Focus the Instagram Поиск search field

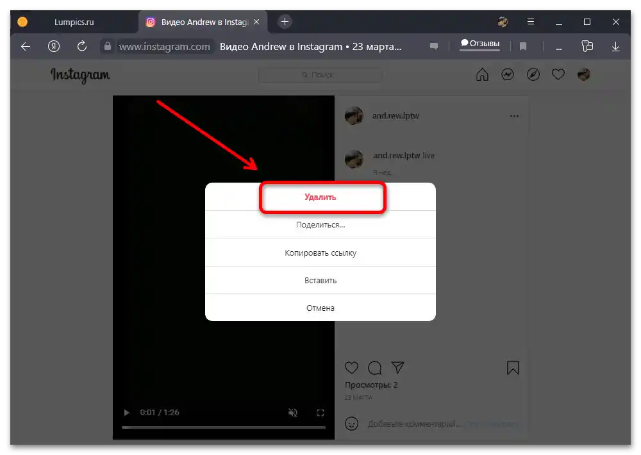(320, 75)
